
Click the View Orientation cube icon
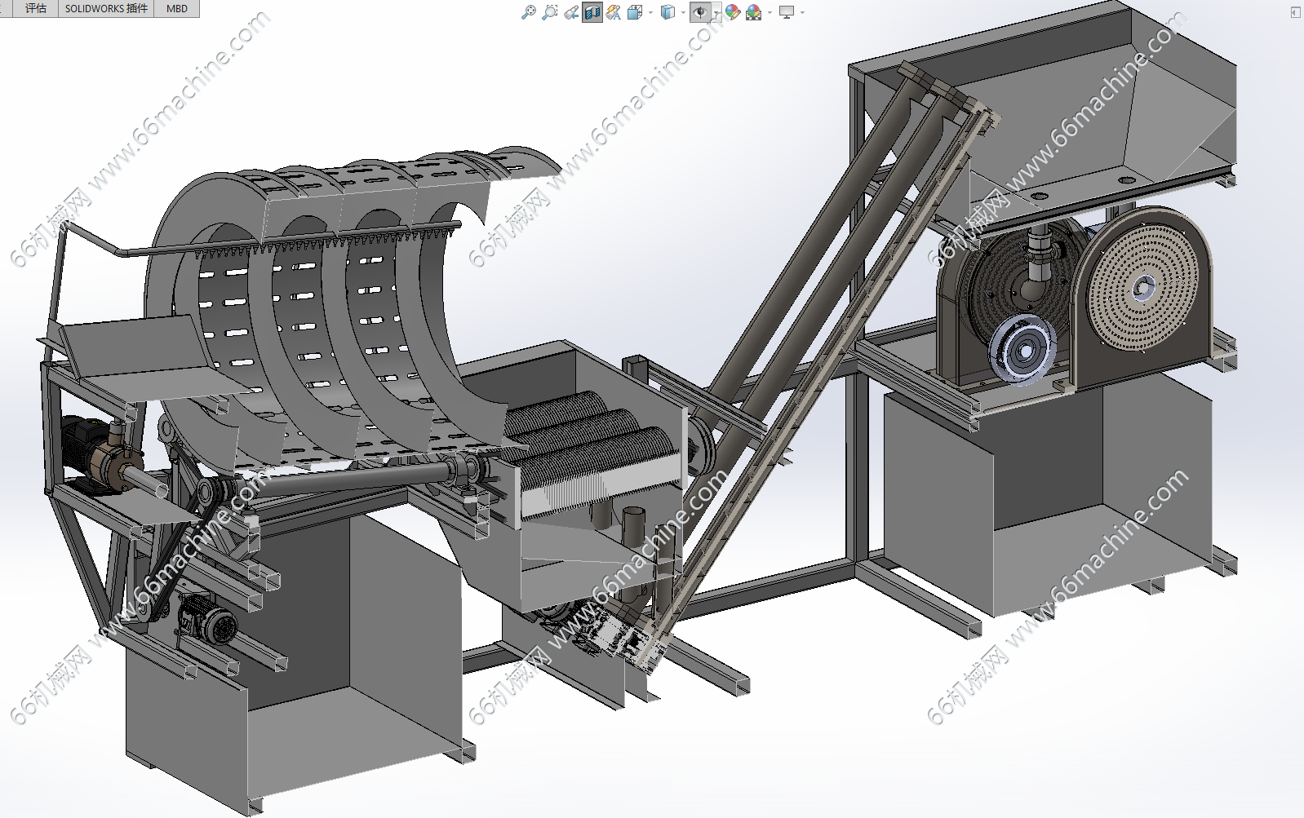[635, 12]
